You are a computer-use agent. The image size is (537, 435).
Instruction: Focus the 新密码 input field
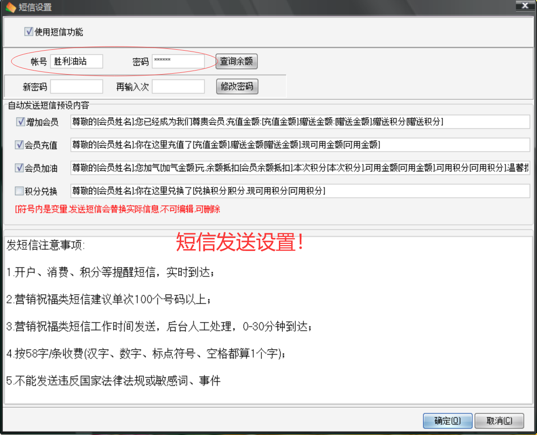(x=76, y=86)
